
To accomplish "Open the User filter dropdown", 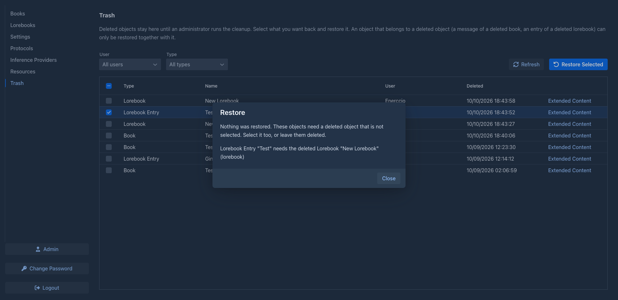I will point(130,64).
